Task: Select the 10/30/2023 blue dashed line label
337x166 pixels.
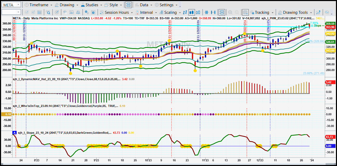Action: tap(198, 31)
